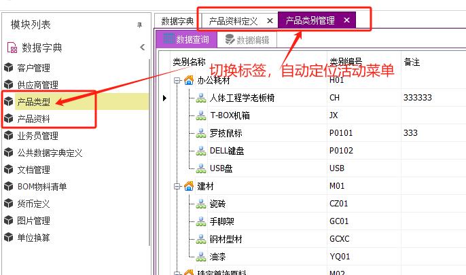The width and height of the screenshot is (466, 275).
Task: Click node icon of T-BOX机箱
Action: click(201, 115)
